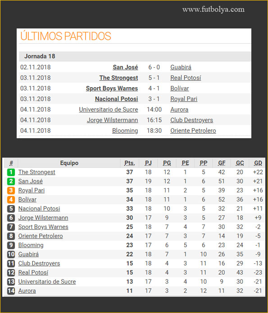This screenshot has height=313, width=268.
Task: Open Oriente Petrolero link in fixtures list
Action: coord(193,131)
